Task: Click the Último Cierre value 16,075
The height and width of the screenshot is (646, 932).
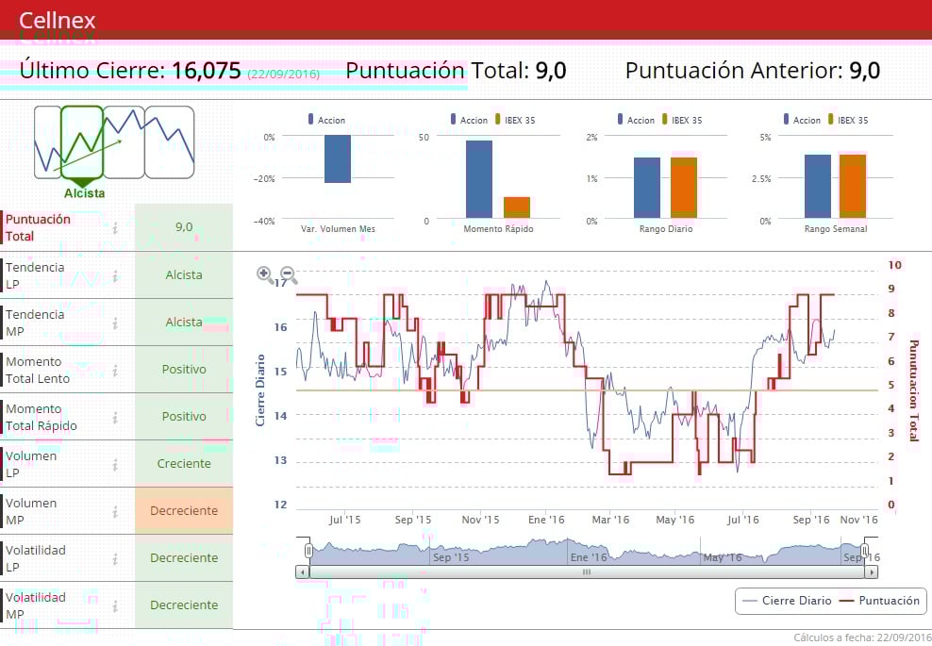Action: tap(207, 70)
